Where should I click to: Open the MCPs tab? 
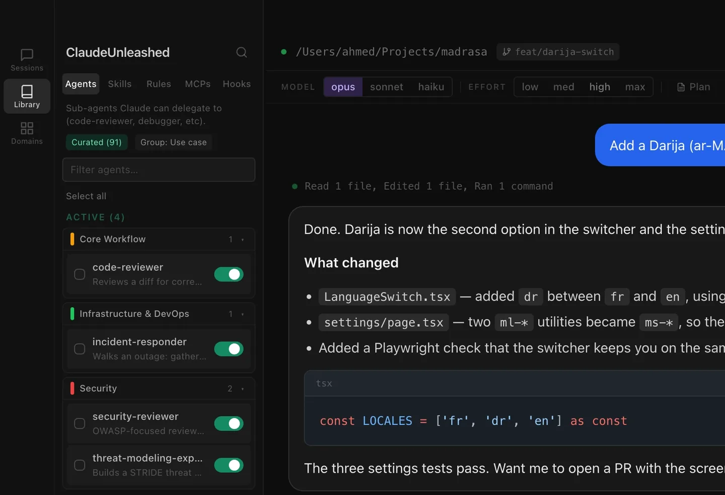pos(197,84)
